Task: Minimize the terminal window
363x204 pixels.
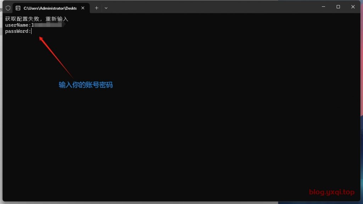Action: coord(324,7)
